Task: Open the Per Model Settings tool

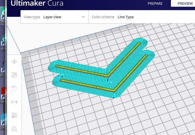Action: pos(14,115)
